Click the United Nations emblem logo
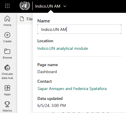 pyautogui.click(x=25, y=6)
